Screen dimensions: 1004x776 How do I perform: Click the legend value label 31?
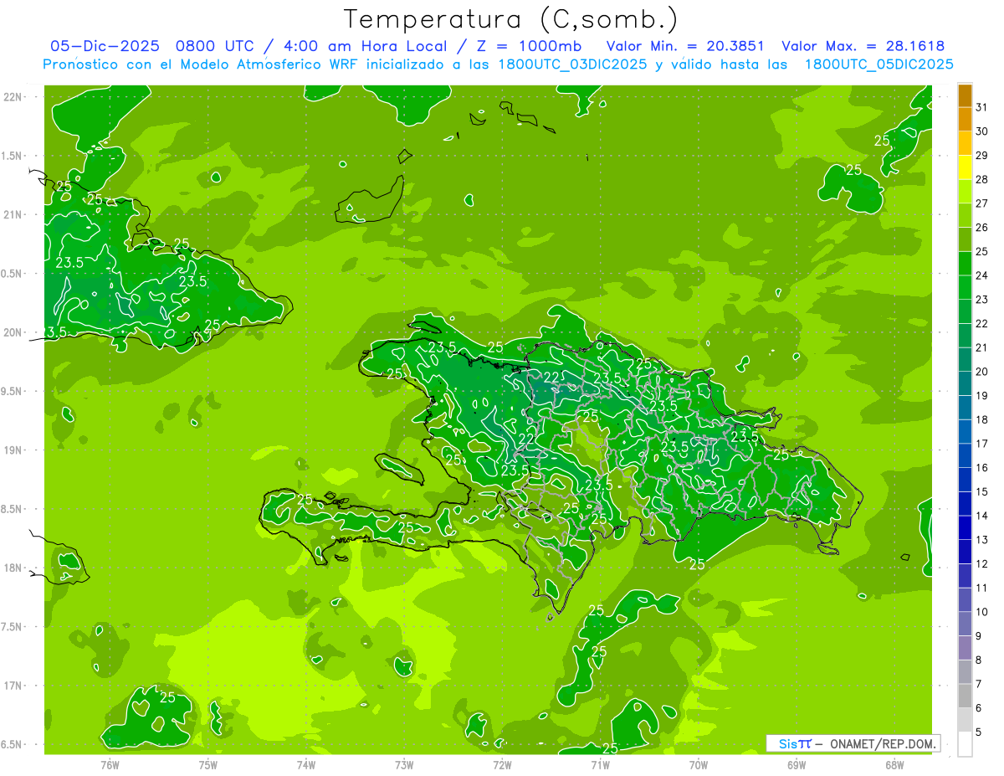(981, 107)
